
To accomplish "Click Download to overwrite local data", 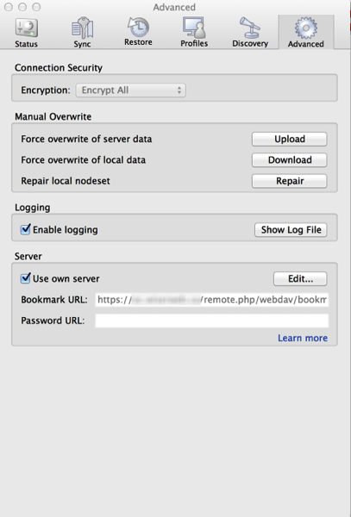I will [x=289, y=160].
